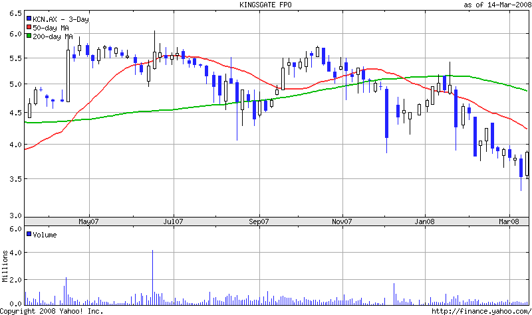Select the KINGSGATE FPO chart title
Viewport: 532px width, 315px height.
coord(265,5)
